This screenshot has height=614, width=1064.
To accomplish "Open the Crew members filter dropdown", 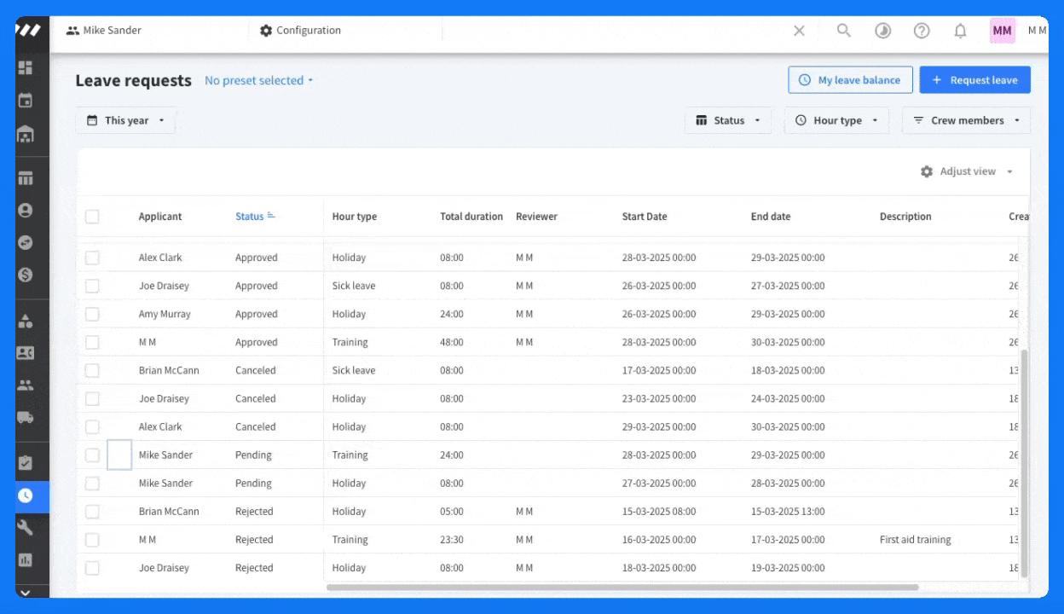I will tap(966, 120).
